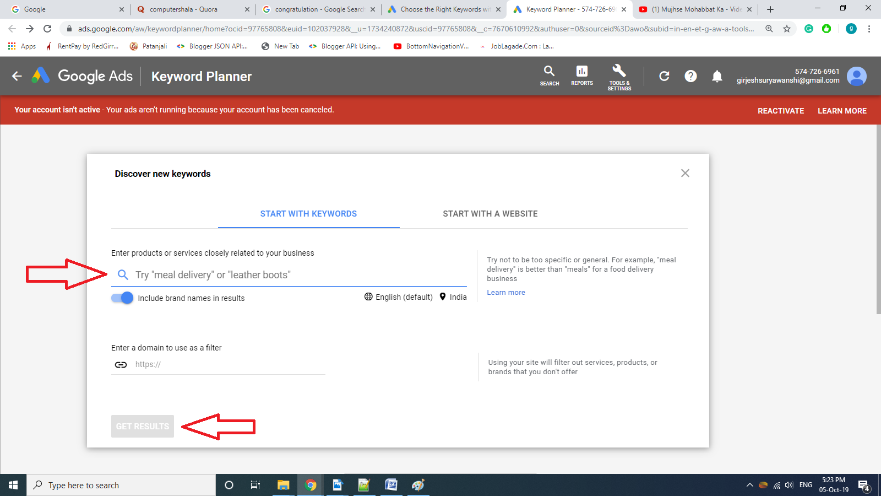881x496 pixels.
Task: Click the browser address bar URL
Action: point(416,29)
